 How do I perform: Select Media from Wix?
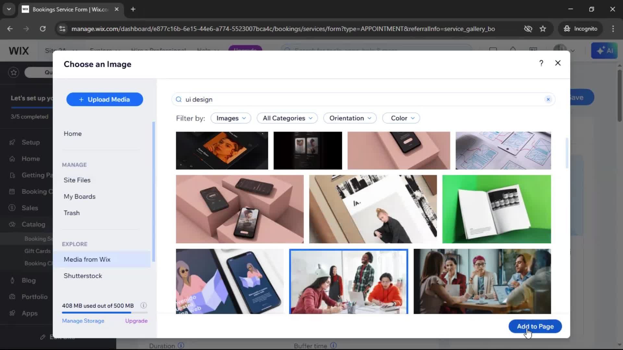click(102, 259)
